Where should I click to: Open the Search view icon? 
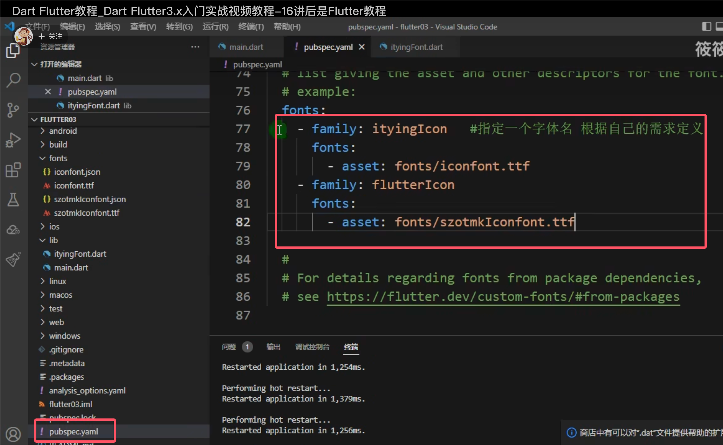pos(13,80)
